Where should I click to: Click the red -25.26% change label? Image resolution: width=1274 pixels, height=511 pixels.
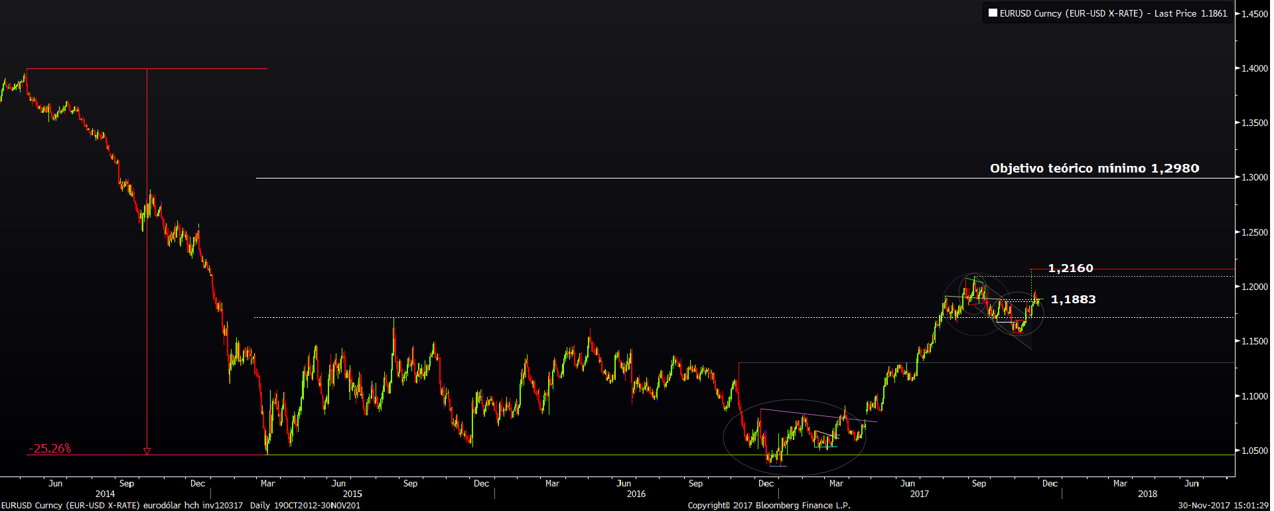(x=50, y=449)
